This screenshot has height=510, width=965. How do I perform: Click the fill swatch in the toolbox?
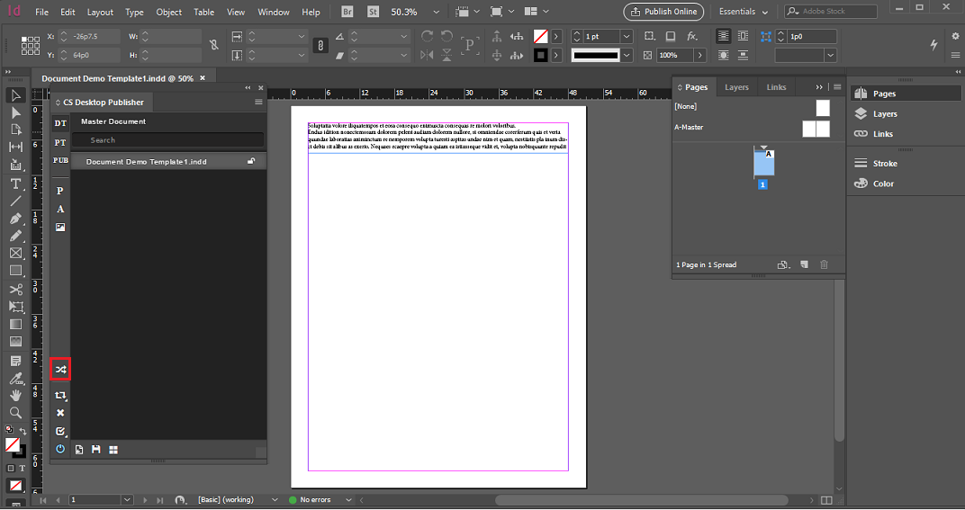(x=13, y=444)
